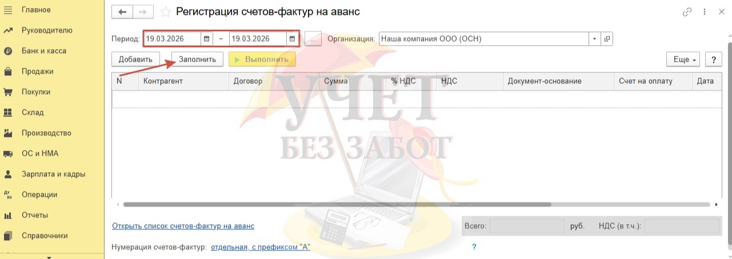
Task: Open the Склад section
Action: (x=33, y=112)
